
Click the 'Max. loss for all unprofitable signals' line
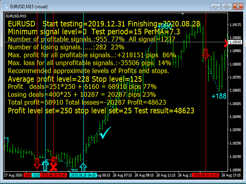click(x=90, y=63)
